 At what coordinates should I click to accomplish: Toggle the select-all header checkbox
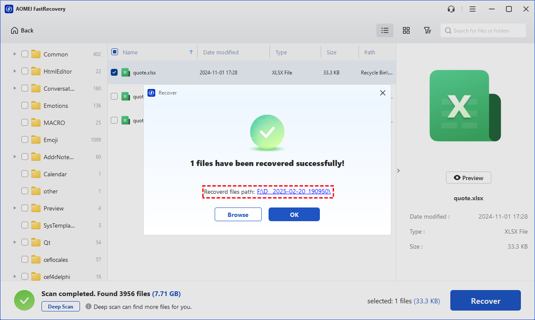click(115, 52)
